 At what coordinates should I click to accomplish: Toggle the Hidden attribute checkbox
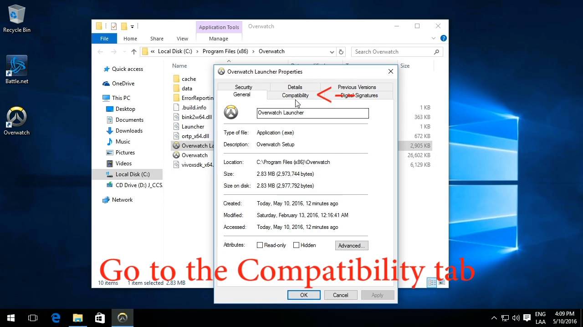296,245
